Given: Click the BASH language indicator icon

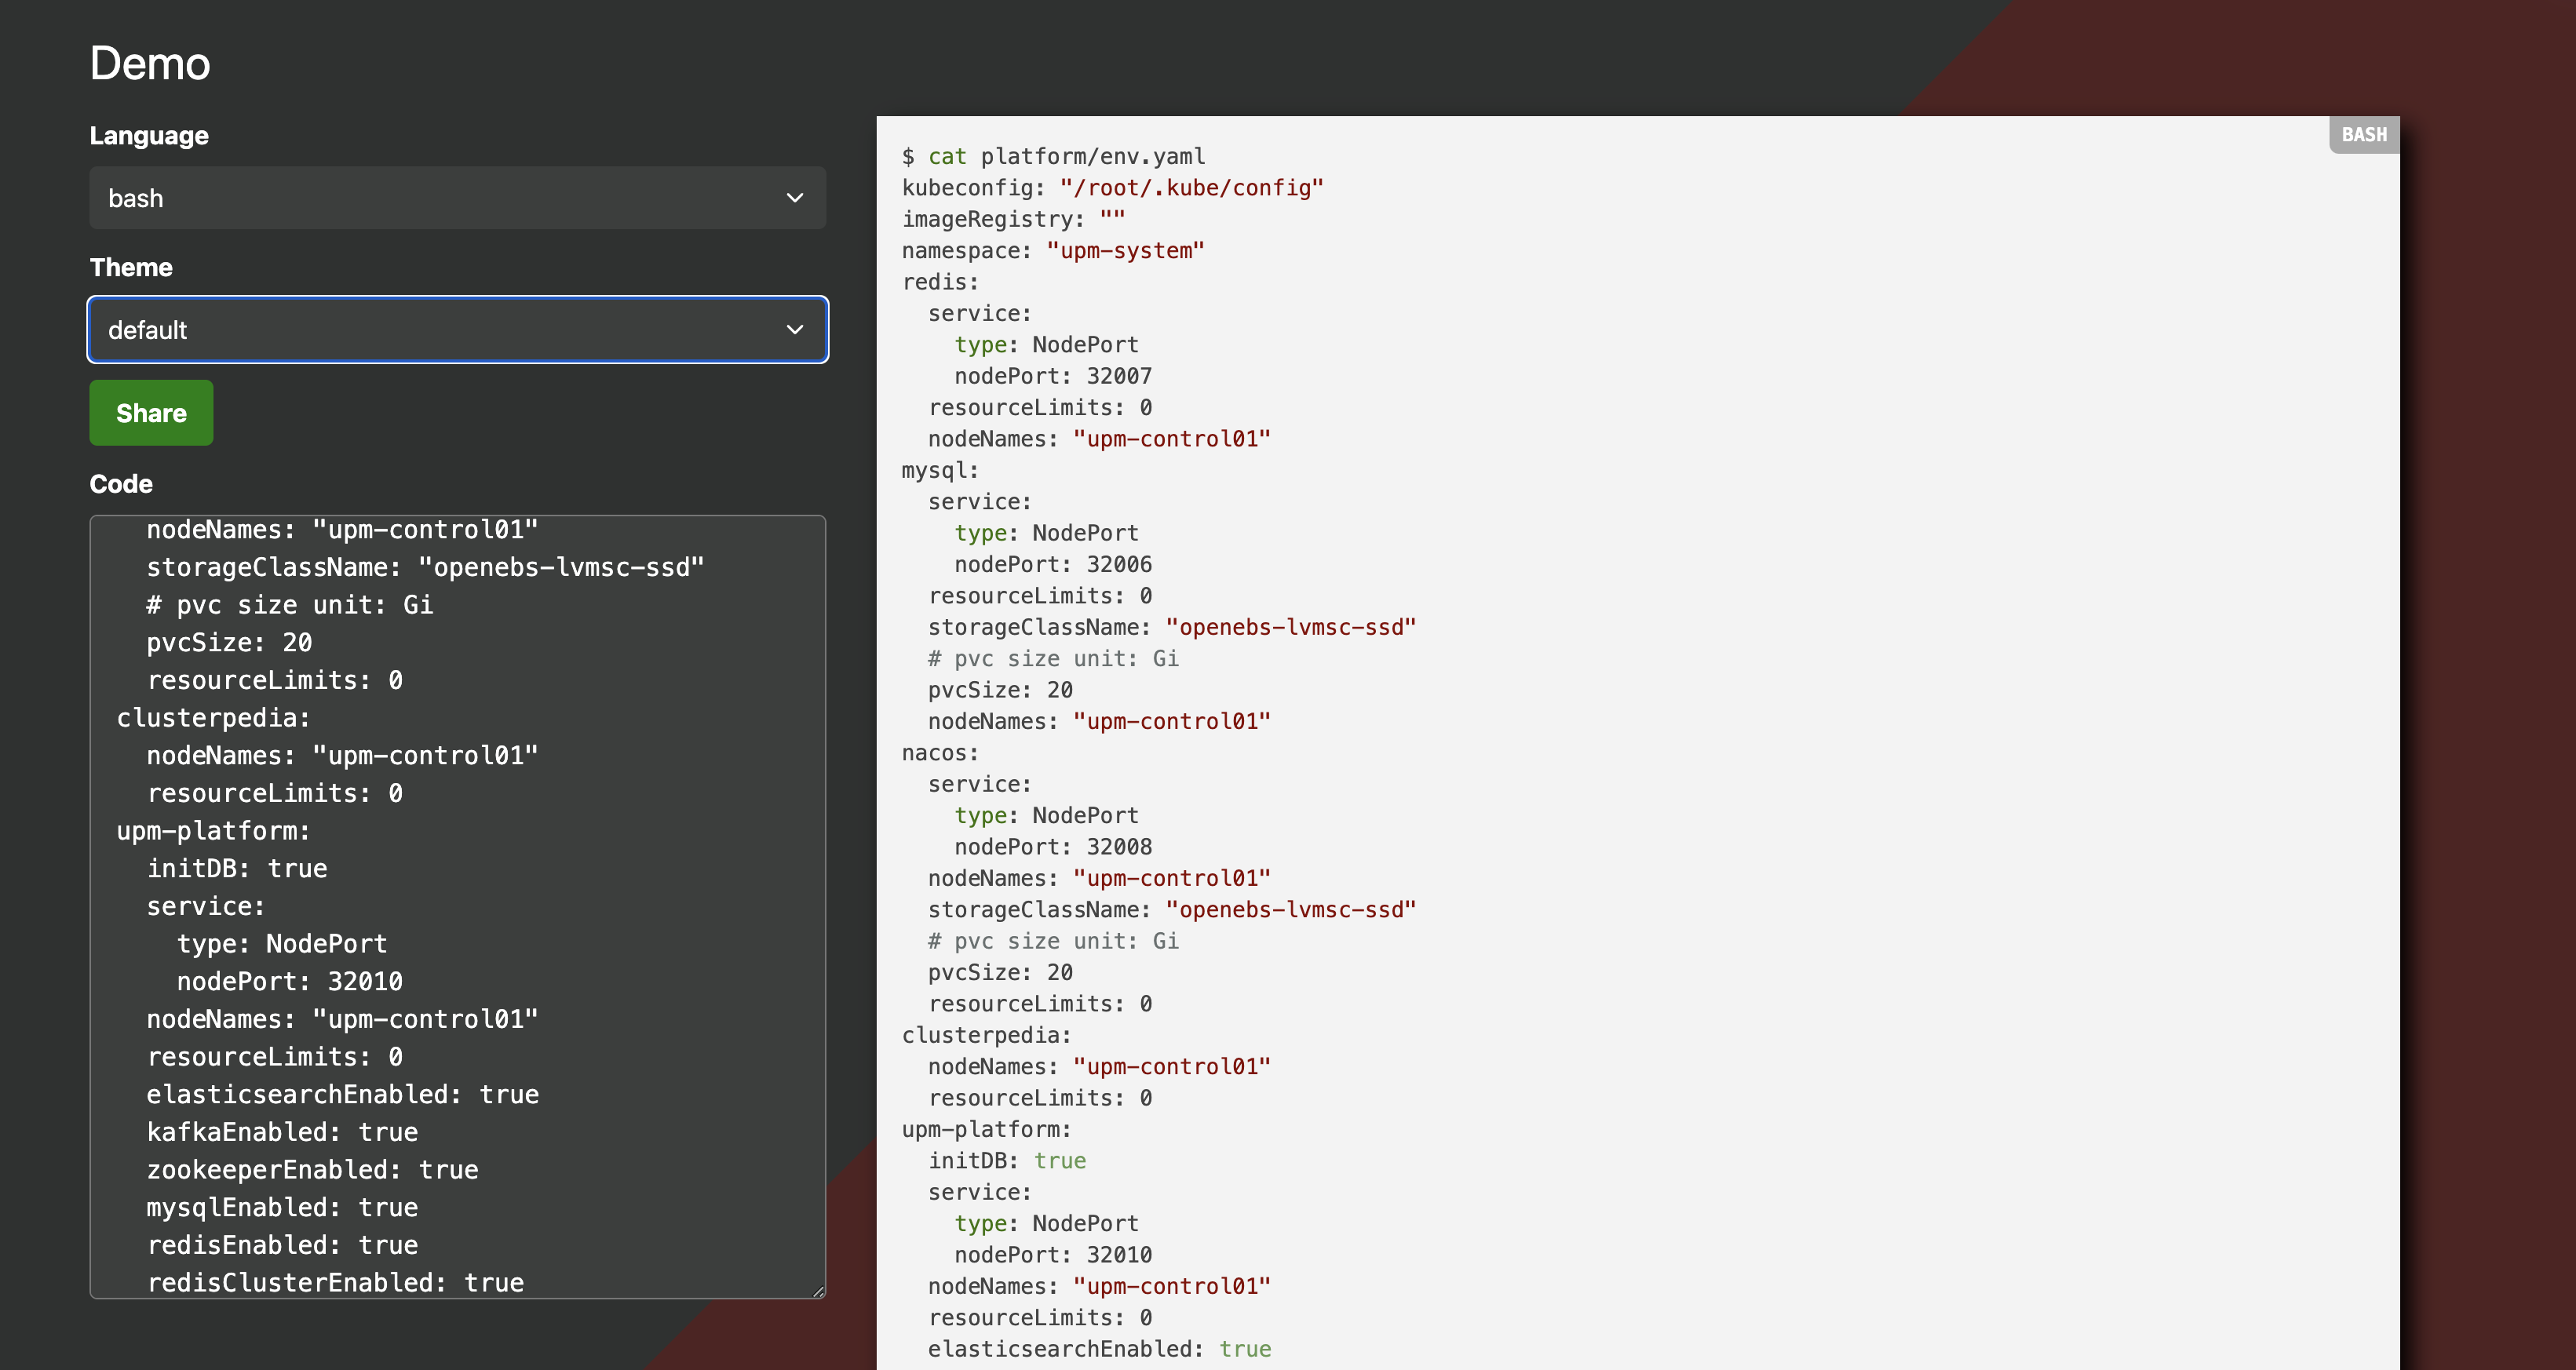Looking at the screenshot, I should 2365,135.
